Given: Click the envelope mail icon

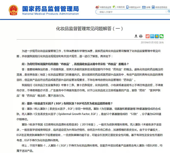Looking at the screenshot, I should click(144, 7).
